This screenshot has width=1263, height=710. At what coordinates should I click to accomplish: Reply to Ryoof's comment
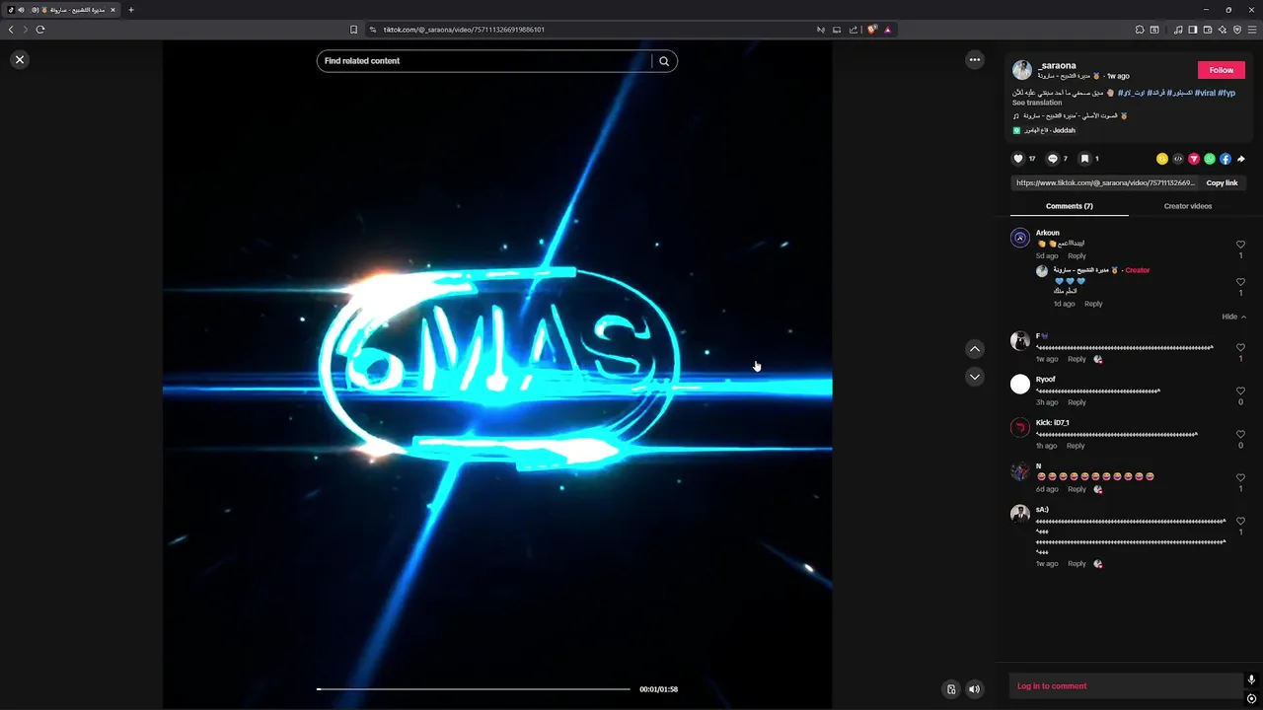pyautogui.click(x=1077, y=402)
